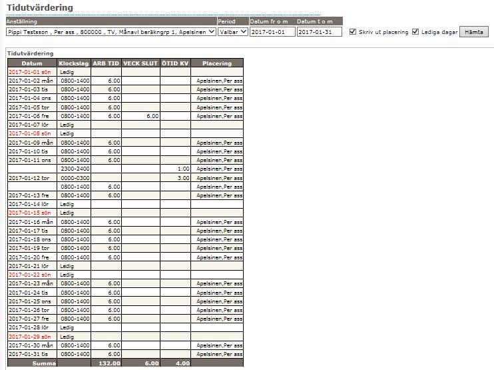The image size is (494, 370).
Task: Click Ledig on row 2017-01-14 lör
Action: 67,204
